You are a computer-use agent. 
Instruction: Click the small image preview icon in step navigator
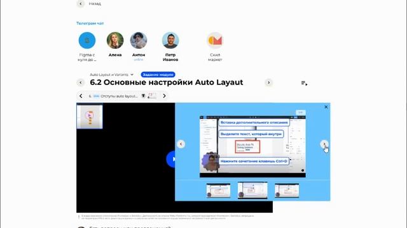click(152, 96)
